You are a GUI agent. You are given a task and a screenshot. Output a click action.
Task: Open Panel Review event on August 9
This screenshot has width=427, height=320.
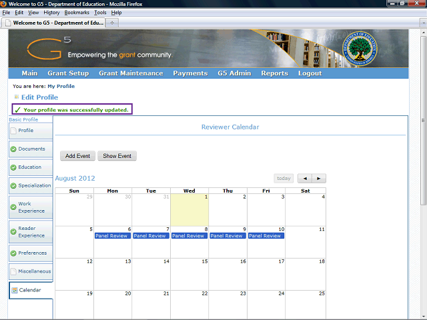coord(228,236)
